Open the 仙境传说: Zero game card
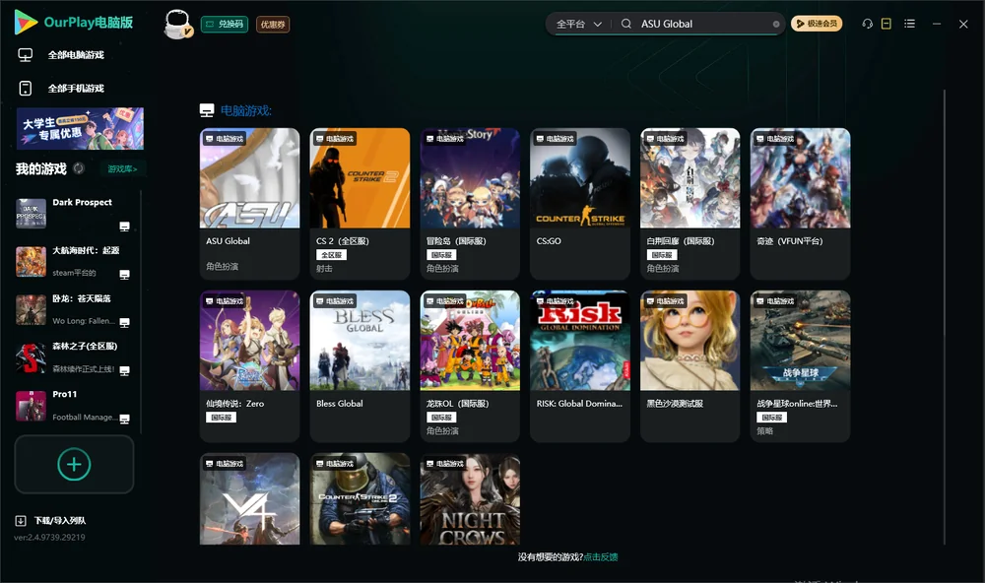985x583 pixels. (249, 366)
